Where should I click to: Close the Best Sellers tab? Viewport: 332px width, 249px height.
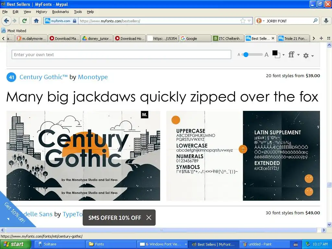click(x=273, y=38)
